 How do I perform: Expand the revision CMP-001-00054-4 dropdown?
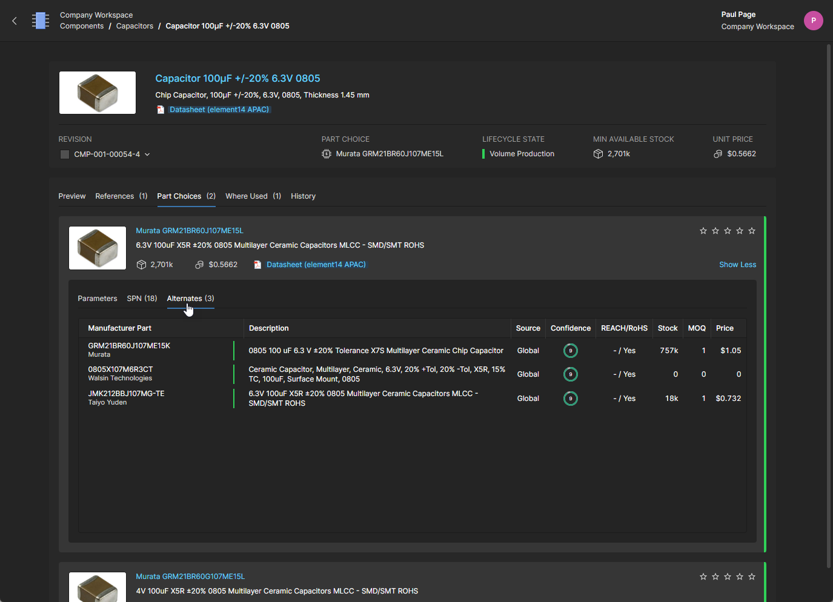click(147, 154)
